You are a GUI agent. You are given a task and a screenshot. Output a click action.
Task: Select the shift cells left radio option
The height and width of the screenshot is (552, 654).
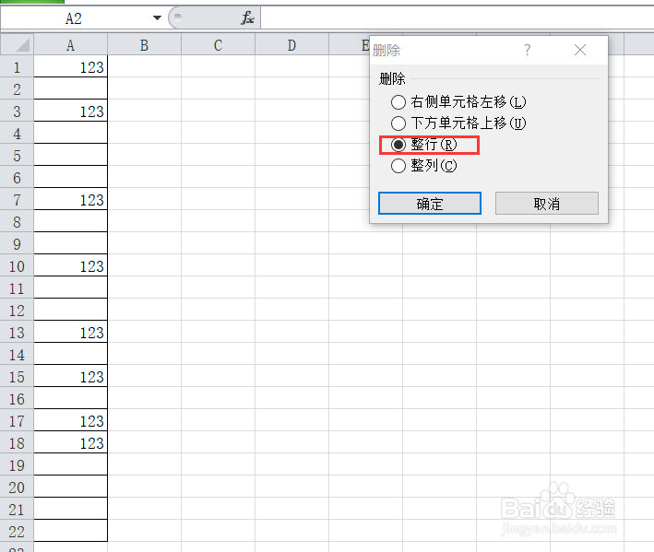click(x=458, y=101)
